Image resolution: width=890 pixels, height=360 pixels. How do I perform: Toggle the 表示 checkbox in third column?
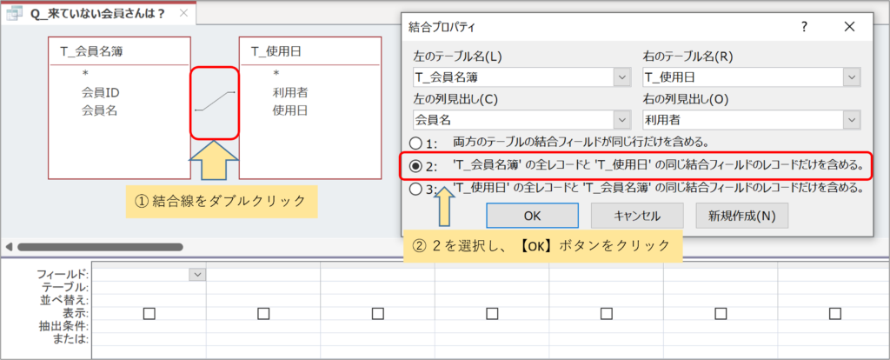click(378, 313)
